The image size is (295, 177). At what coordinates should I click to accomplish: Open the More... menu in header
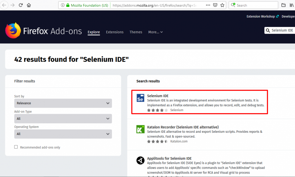pyautogui.click(x=155, y=32)
